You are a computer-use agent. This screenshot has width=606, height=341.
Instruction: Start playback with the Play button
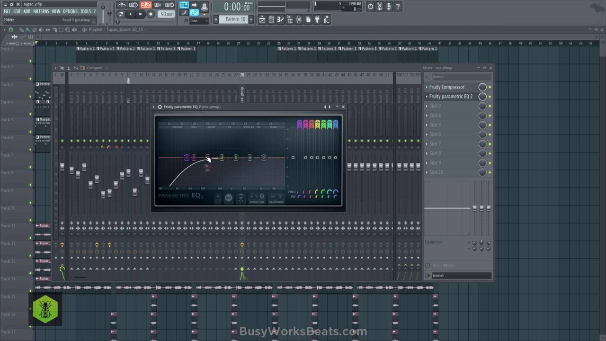(131, 15)
